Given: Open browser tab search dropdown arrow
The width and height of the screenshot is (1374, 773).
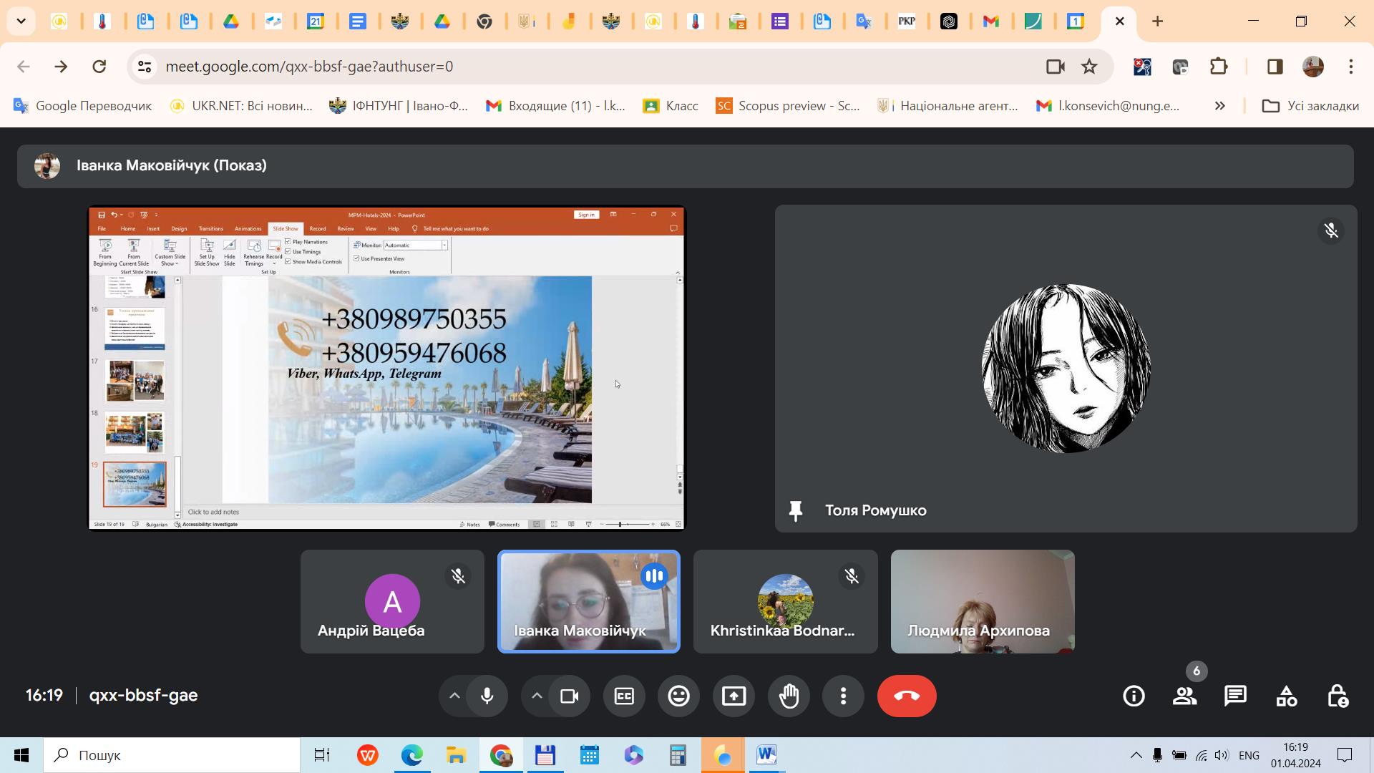Looking at the screenshot, I should click(21, 21).
